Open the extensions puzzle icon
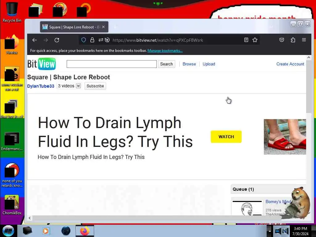This screenshot has width=316, height=237. point(293,40)
